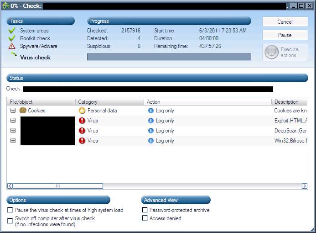Enable pause virus check at high system load
Image resolution: width=316 pixels, height=233 pixels.
click(x=10, y=210)
